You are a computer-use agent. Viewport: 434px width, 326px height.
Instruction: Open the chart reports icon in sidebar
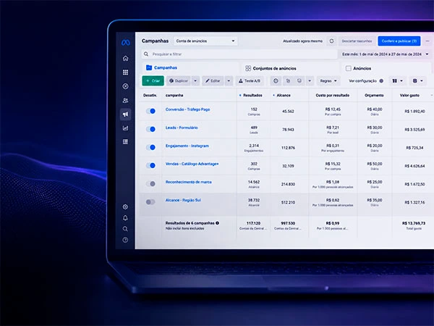pyautogui.click(x=125, y=128)
